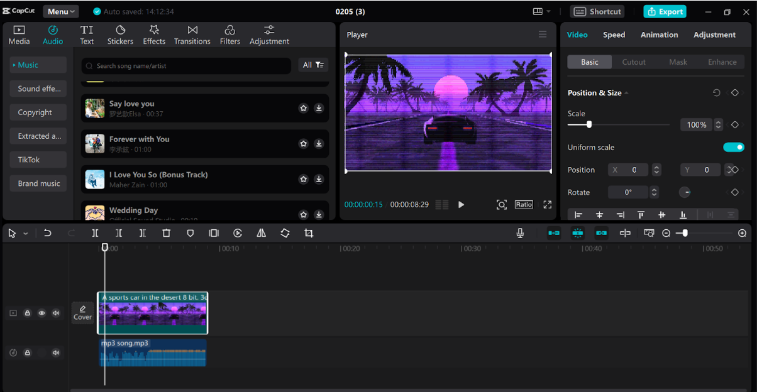This screenshot has width=757, height=392.
Task: Select the Brand music category
Action: (38, 183)
